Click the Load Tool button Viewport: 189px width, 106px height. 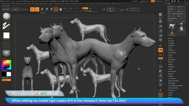point(172,6)
